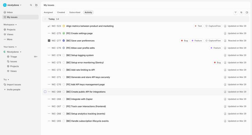Open workspace Projects link

click(20, 30)
